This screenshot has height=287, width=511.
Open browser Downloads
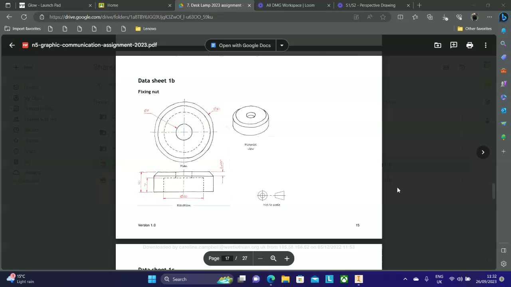click(x=445, y=17)
